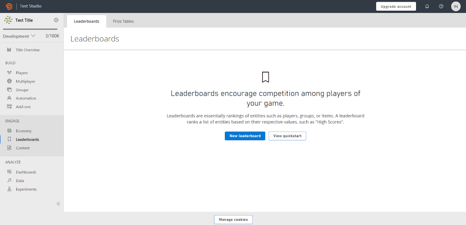
Task: Click the usage progress bar under title
Action: pos(30,29)
